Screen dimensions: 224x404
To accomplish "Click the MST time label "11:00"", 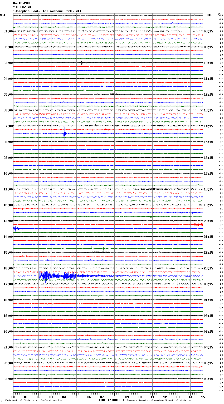I will [8, 189].
